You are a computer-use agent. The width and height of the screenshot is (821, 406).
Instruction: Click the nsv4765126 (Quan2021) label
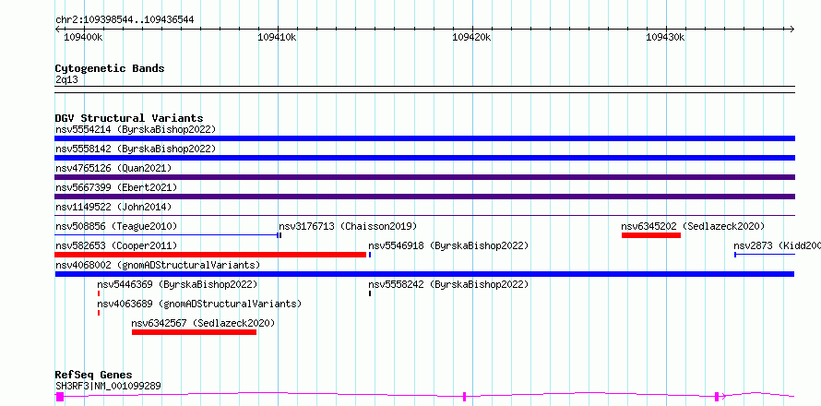(113, 168)
